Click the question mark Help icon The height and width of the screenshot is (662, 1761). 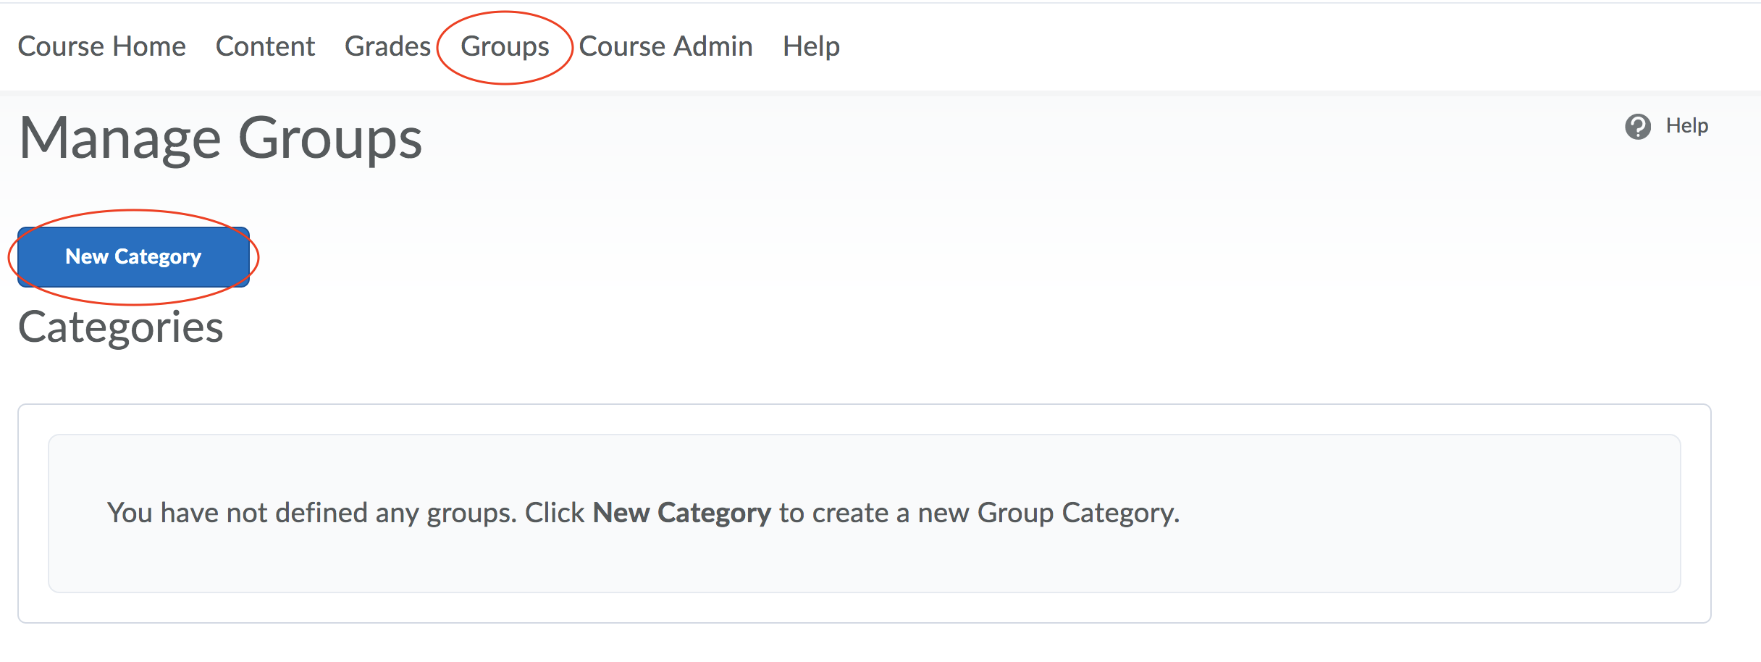coord(1637,127)
